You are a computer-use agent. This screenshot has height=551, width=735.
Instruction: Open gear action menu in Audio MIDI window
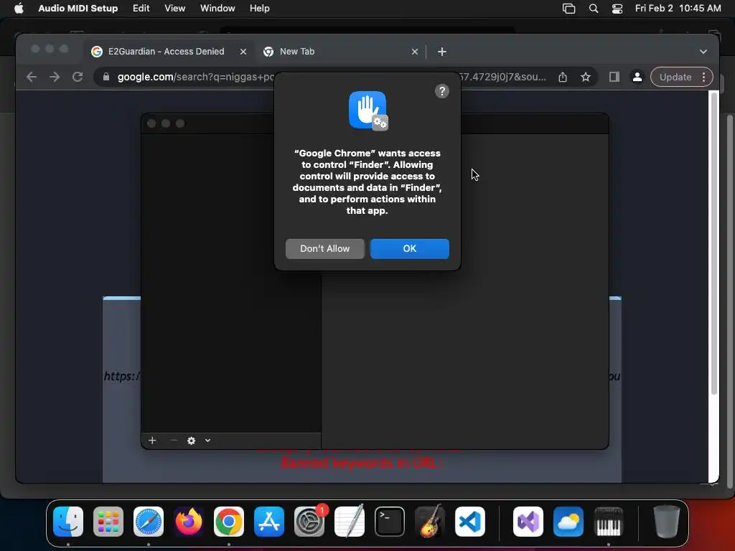(x=191, y=441)
